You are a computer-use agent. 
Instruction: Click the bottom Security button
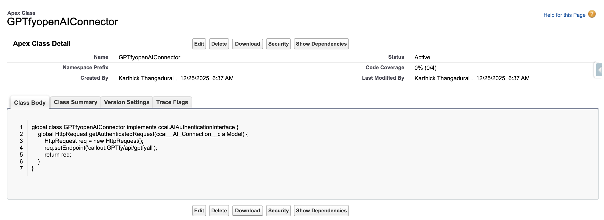(x=278, y=211)
